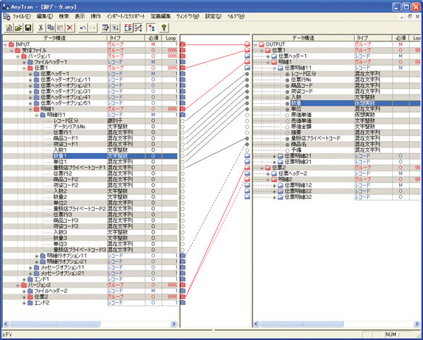This screenshot has width=423, height=340.
Task: Click the record icon of 伝票明細21
Action: (x=281, y=156)
